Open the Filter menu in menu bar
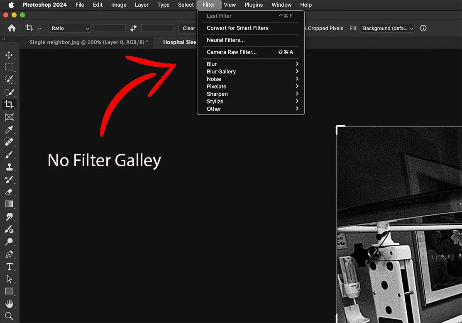Viewport: 462px width, 323px height. [209, 5]
